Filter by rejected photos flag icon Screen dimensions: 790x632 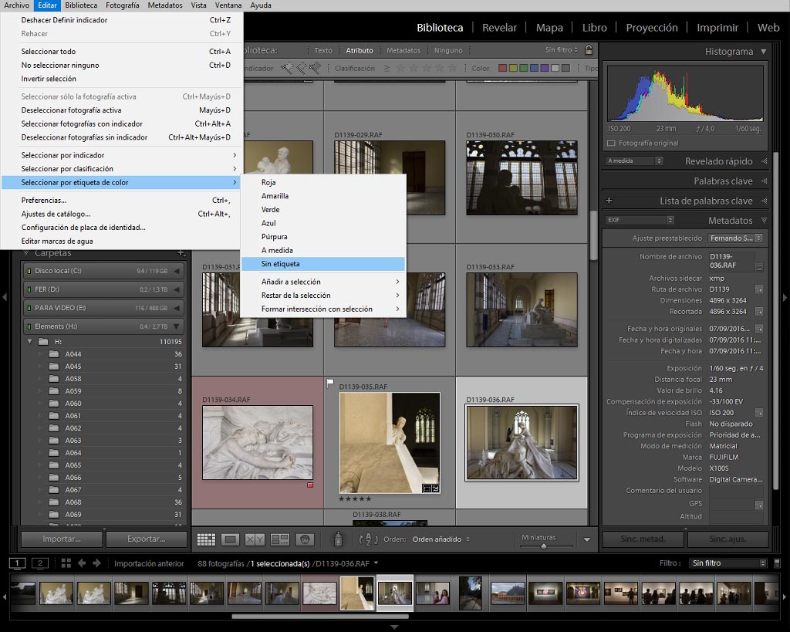pyautogui.click(x=315, y=68)
